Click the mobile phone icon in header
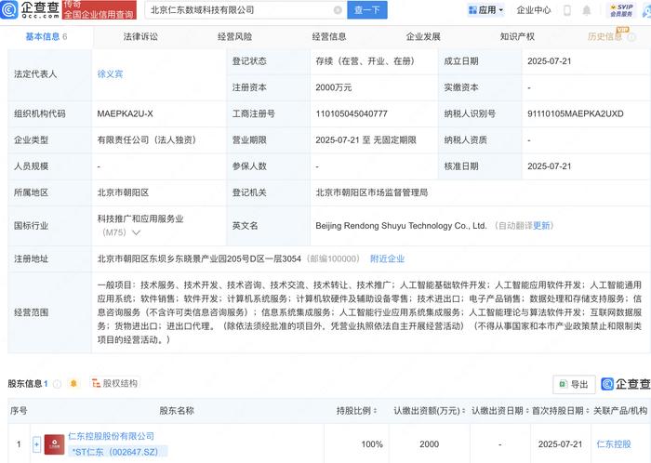This screenshot has width=651, height=463. click(566, 10)
